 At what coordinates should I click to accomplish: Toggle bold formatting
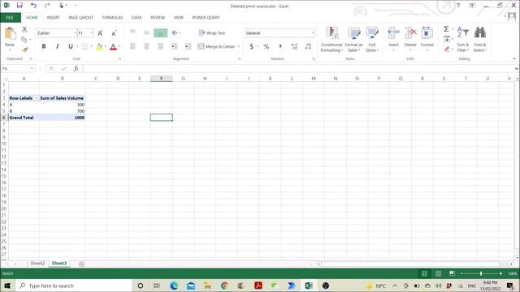(x=43, y=46)
